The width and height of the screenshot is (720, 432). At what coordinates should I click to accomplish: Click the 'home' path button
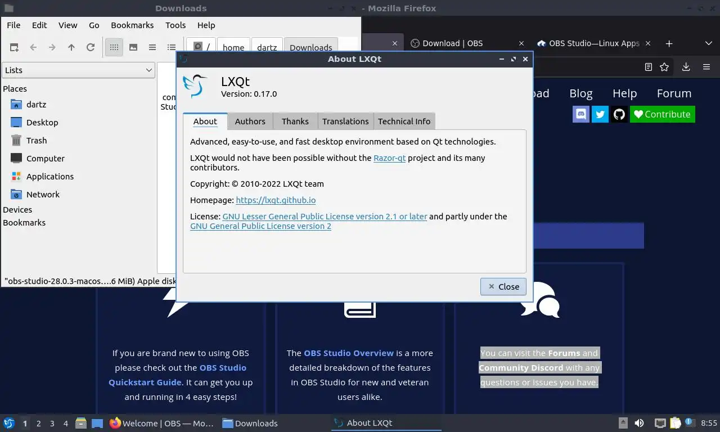pyautogui.click(x=233, y=47)
